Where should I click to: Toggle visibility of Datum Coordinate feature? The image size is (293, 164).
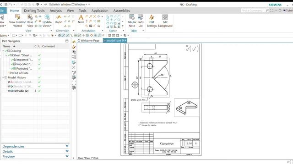[9, 82]
